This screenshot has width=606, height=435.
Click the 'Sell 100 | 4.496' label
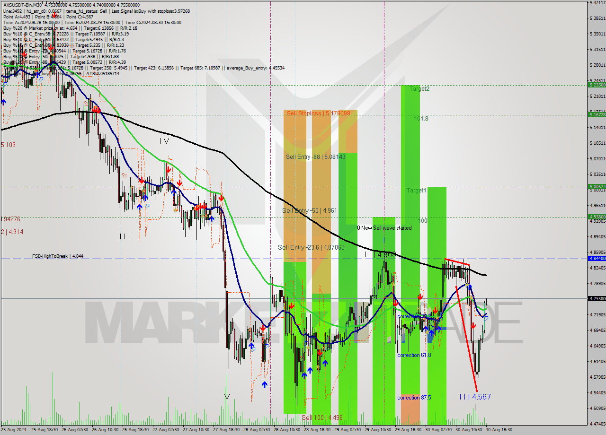322,418
